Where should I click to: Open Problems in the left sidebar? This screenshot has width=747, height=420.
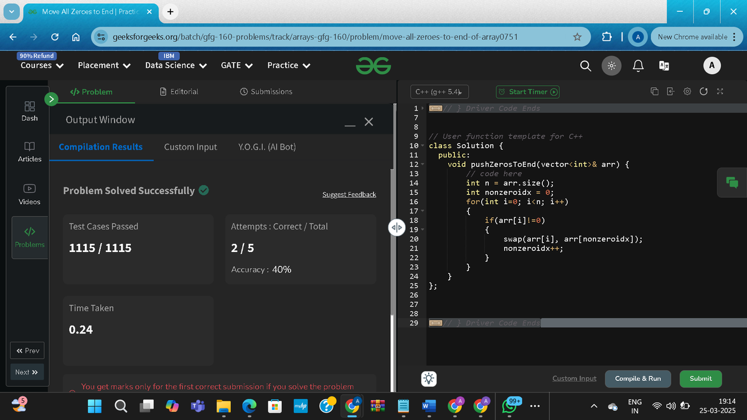coord(29,238)
